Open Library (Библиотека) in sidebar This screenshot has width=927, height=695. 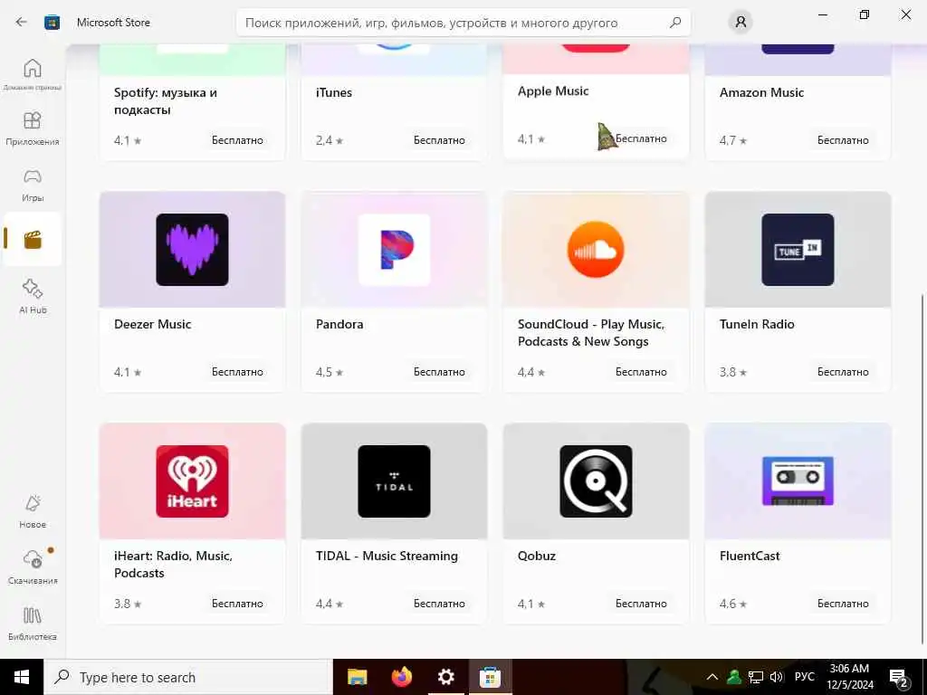tap(33, 624)
